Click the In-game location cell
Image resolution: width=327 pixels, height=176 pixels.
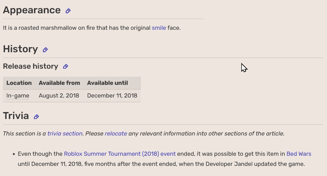point(19,96)
